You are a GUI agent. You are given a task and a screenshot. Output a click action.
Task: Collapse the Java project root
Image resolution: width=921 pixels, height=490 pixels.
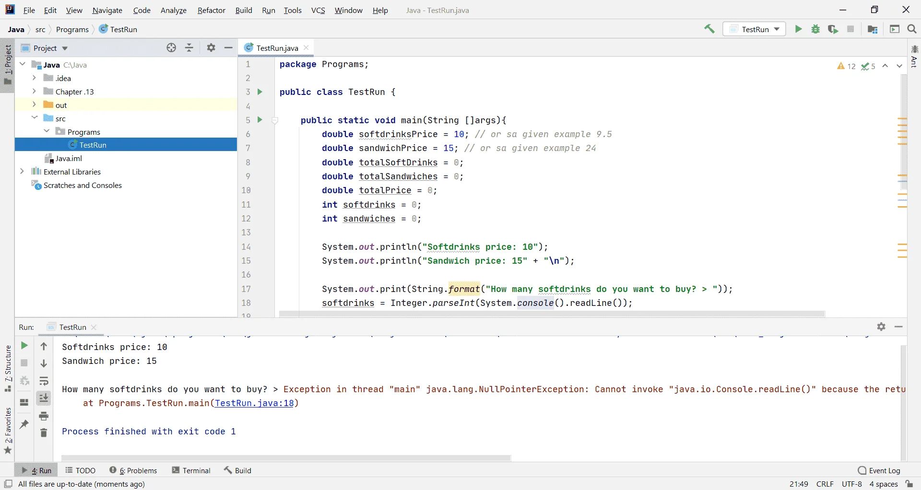(23, 64)
